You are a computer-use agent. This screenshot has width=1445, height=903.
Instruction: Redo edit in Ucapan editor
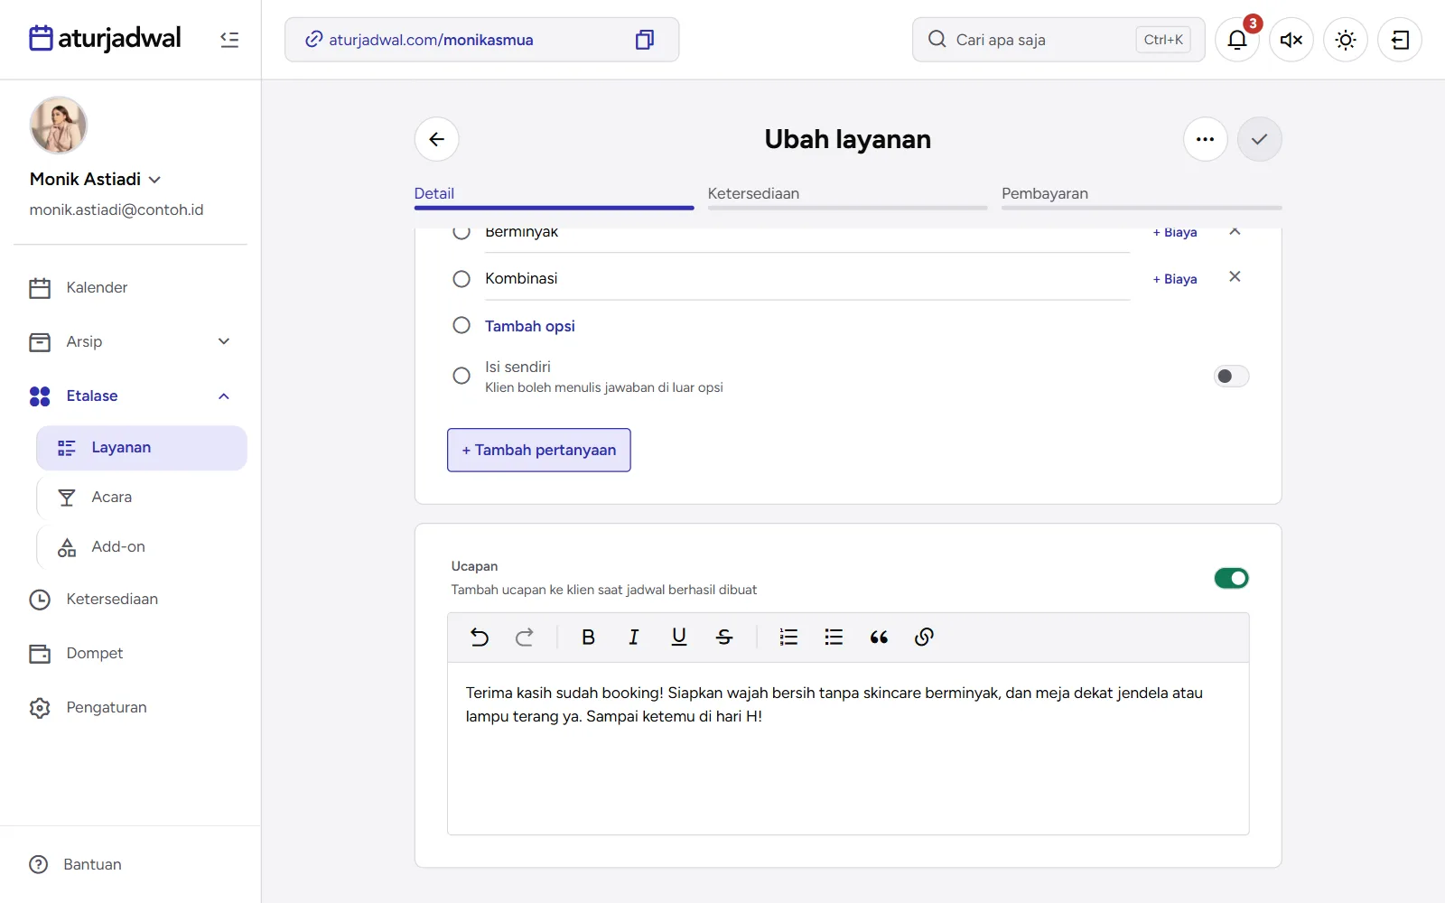[x=525, y=638]
